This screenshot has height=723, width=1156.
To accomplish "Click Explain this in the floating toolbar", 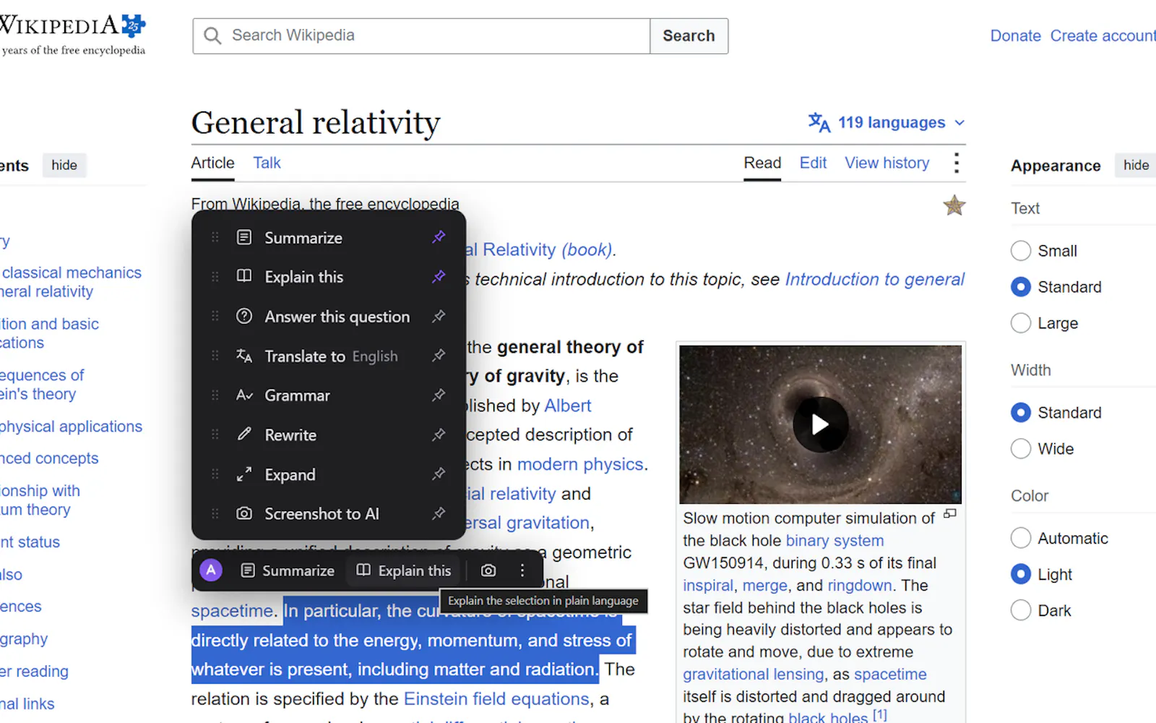I will [x=404, y=570].
